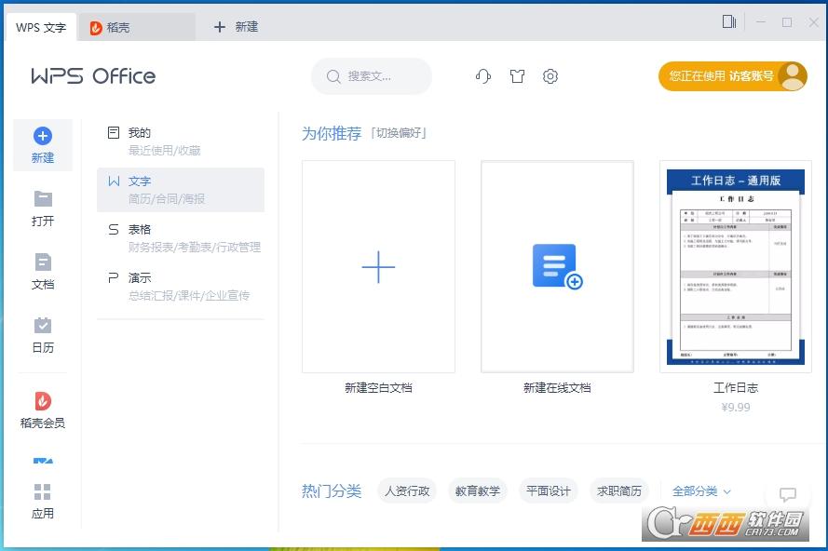Click the blue New (新建) plus icon in sidebar
This screenshot has width=828, height=551.
[x=43, y=136]
